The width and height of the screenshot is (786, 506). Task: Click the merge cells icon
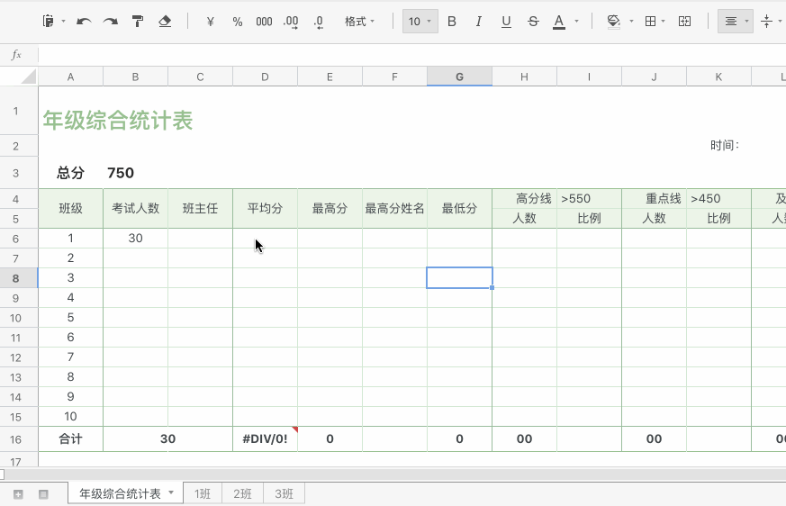(684, 22)
